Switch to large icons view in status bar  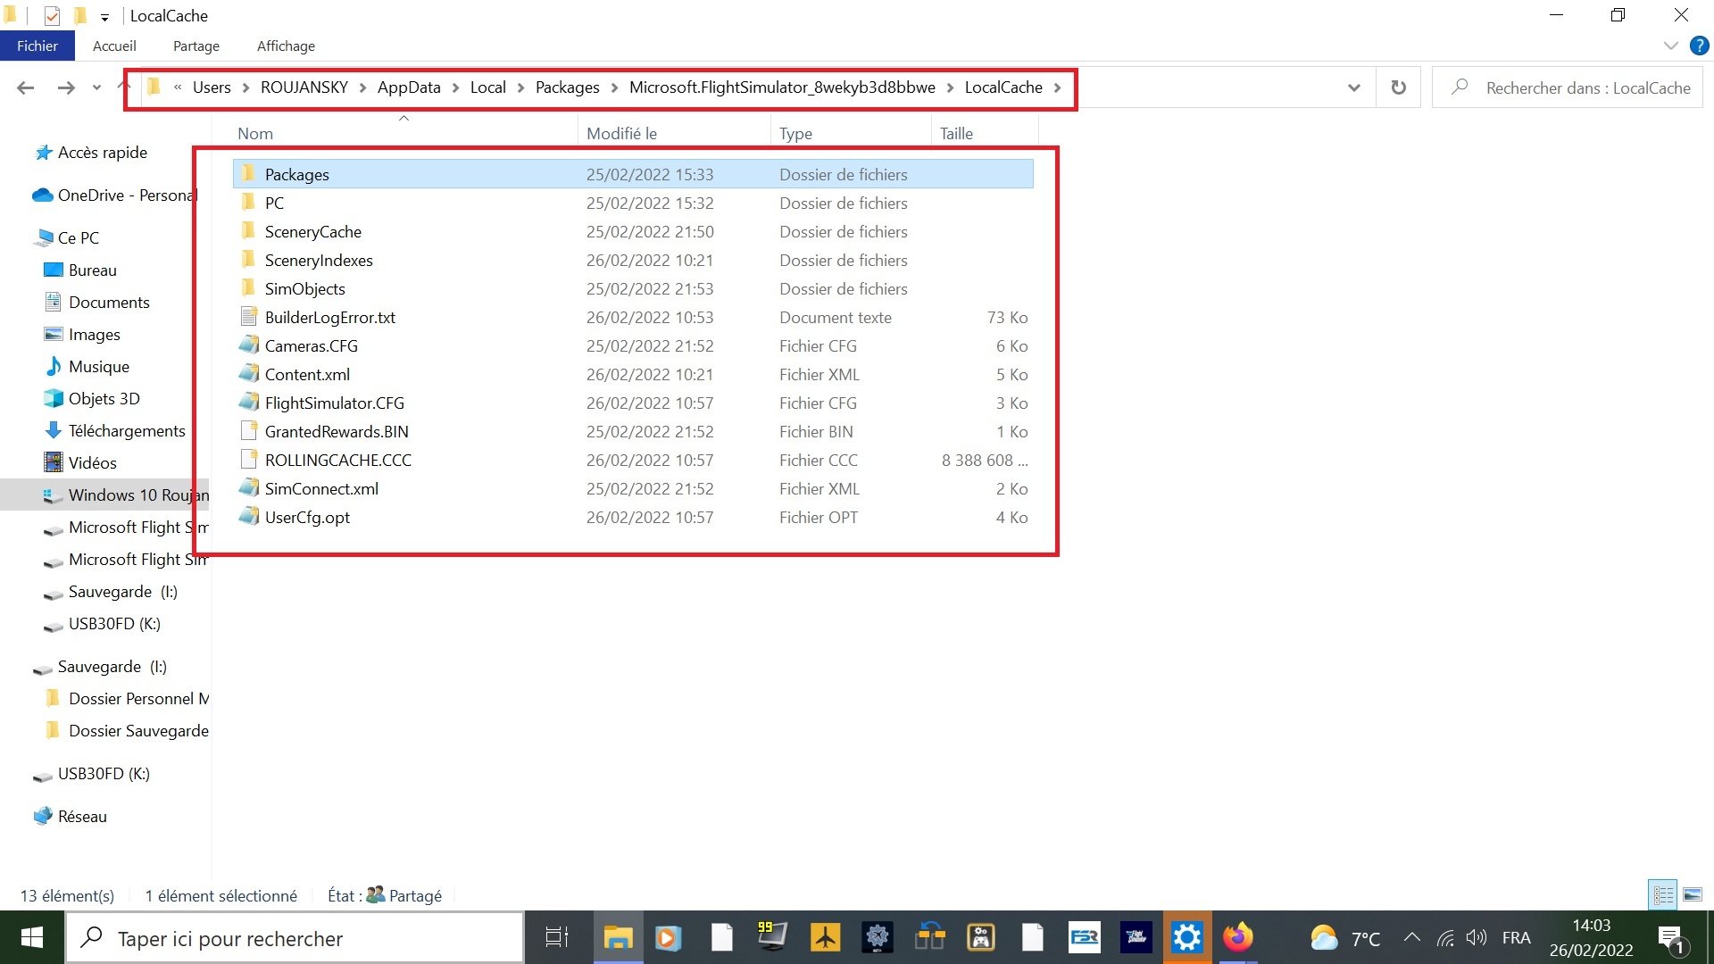tap(1693, 894)
